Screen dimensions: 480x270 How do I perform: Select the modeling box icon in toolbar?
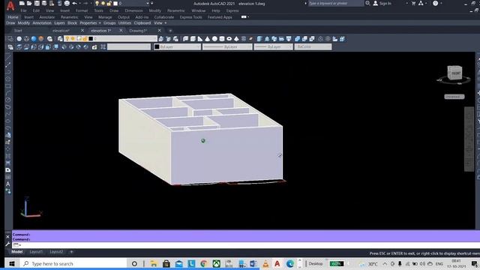tap(193, 39)
